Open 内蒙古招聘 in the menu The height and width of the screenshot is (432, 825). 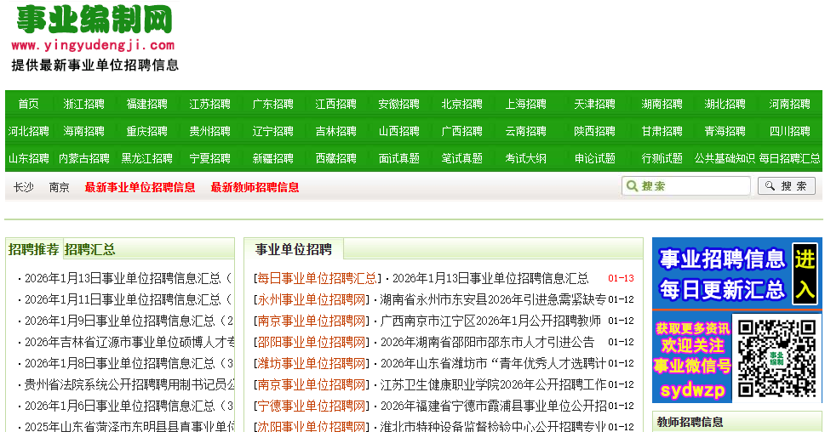pos(83,158)
